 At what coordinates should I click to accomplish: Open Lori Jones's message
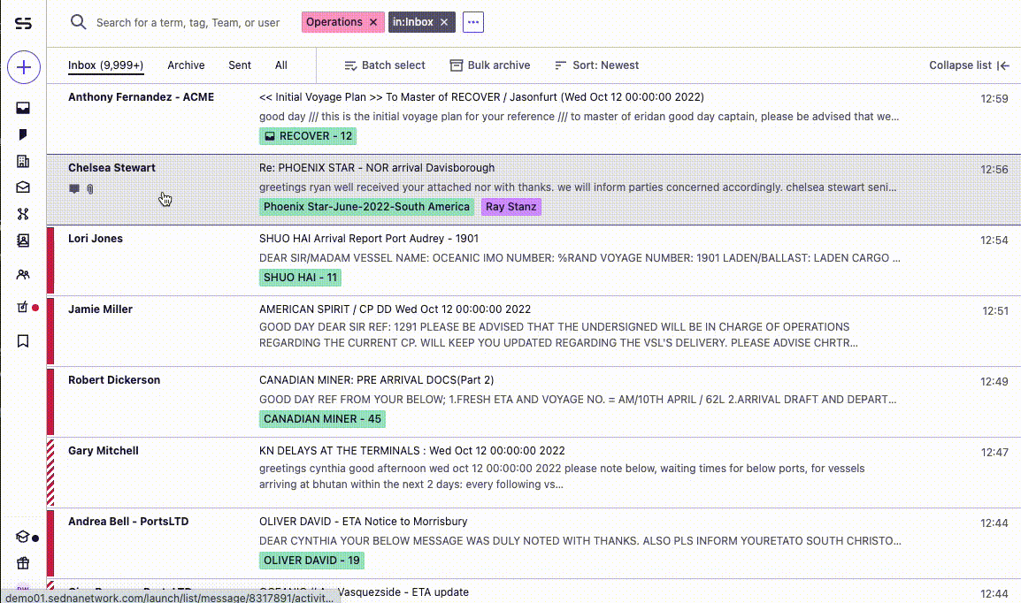[534, 260]
